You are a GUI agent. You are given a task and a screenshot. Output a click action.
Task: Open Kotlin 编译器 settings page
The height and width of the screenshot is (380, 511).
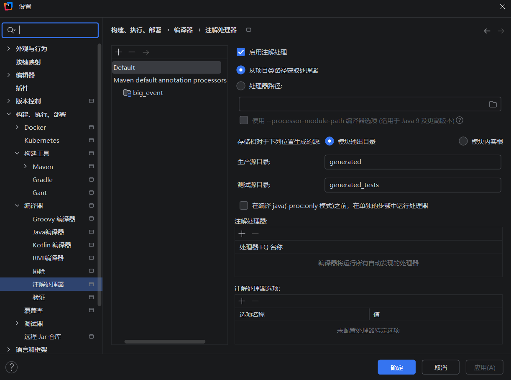pos(52,245)
